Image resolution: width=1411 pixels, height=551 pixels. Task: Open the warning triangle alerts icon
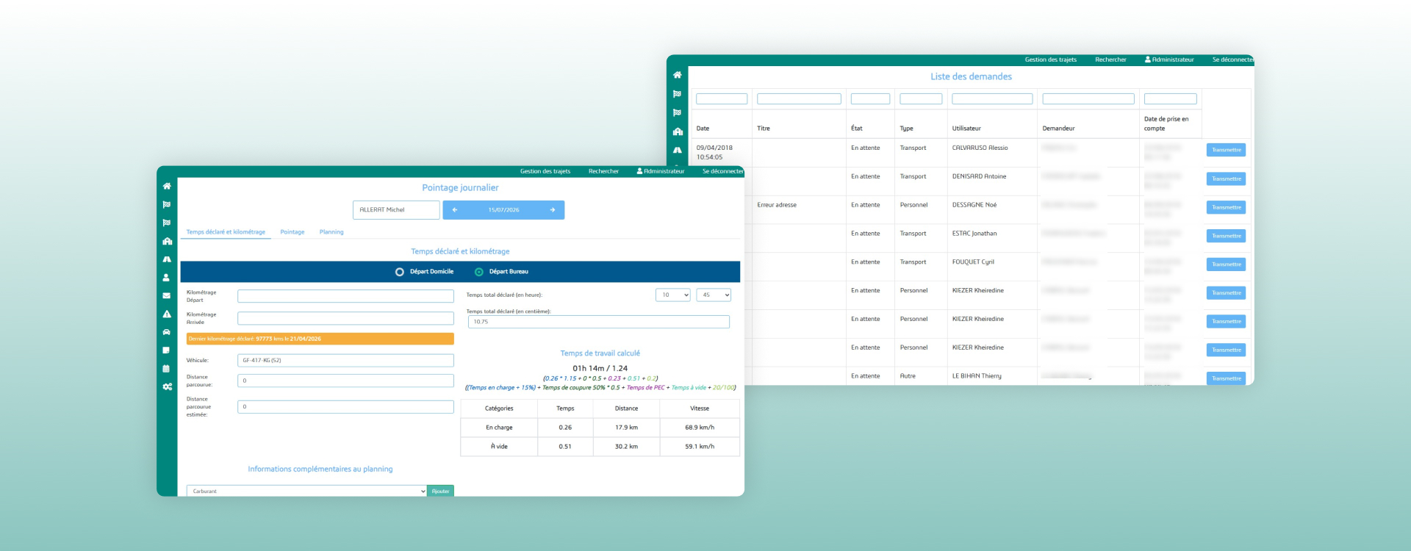[167, 314]
